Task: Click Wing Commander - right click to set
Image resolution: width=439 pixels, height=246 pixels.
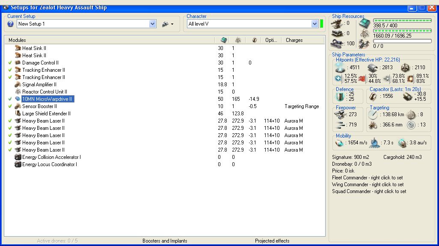Action: click(x=368, y=184)
